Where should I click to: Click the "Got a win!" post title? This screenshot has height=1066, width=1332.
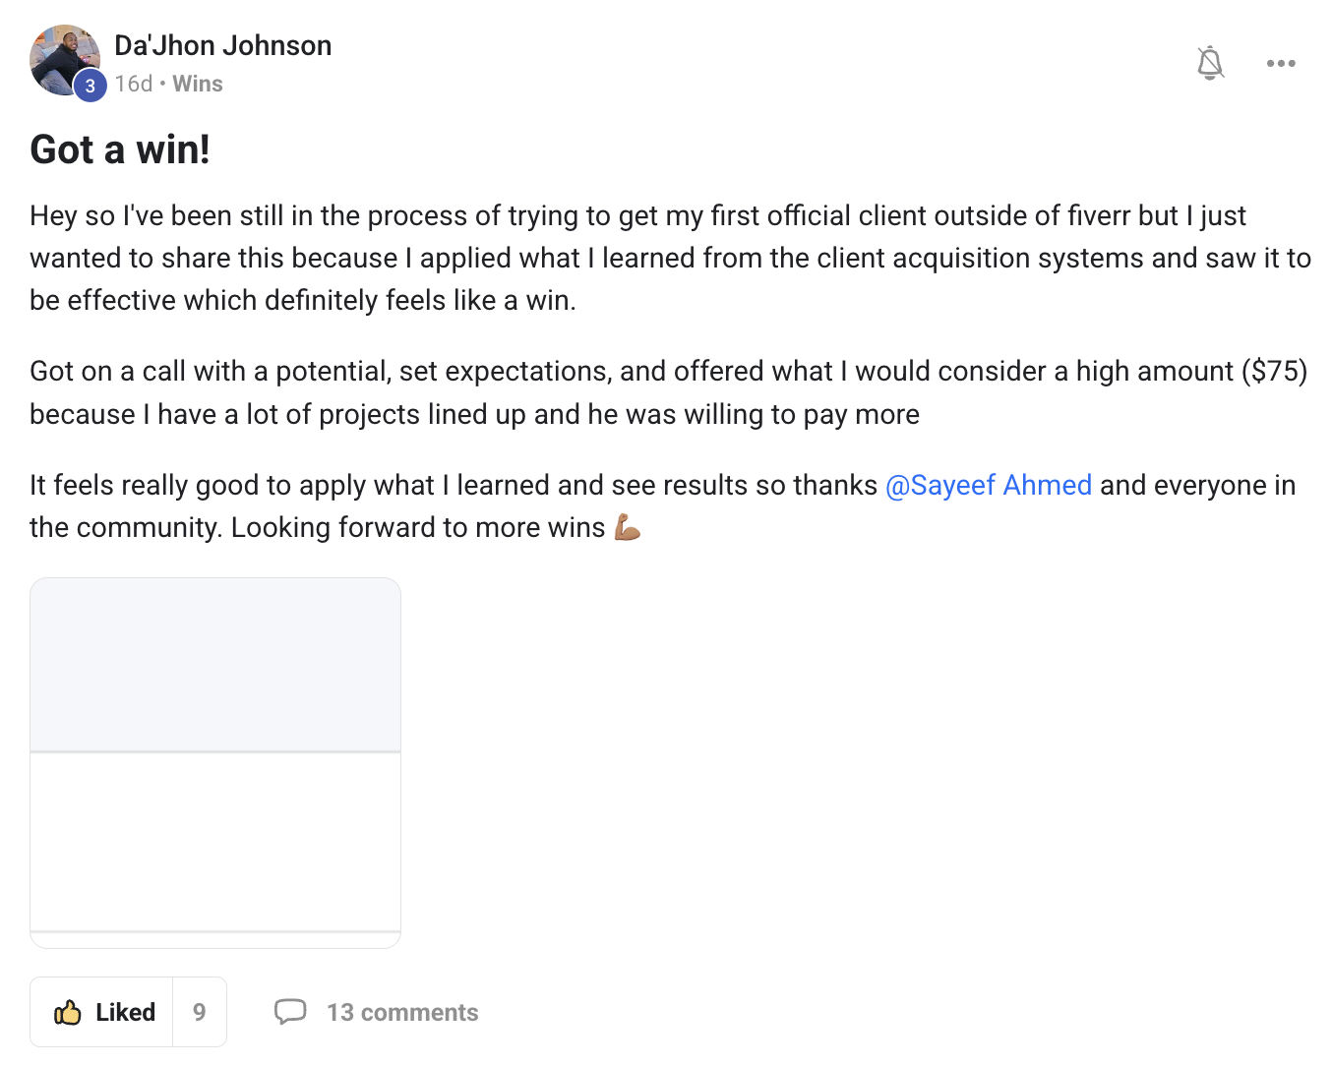pos(120,149)
